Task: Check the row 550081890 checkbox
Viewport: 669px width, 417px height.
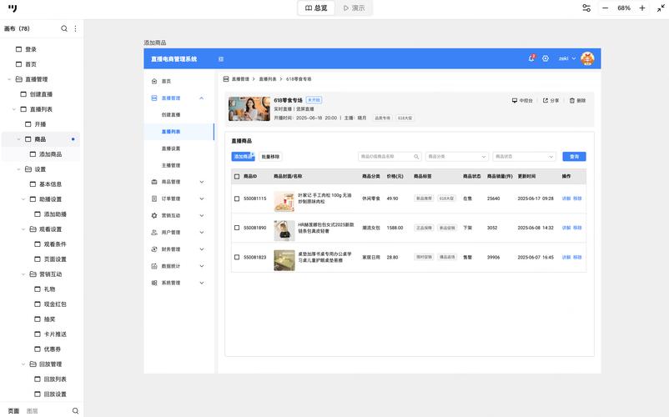Action: [237, 228]
